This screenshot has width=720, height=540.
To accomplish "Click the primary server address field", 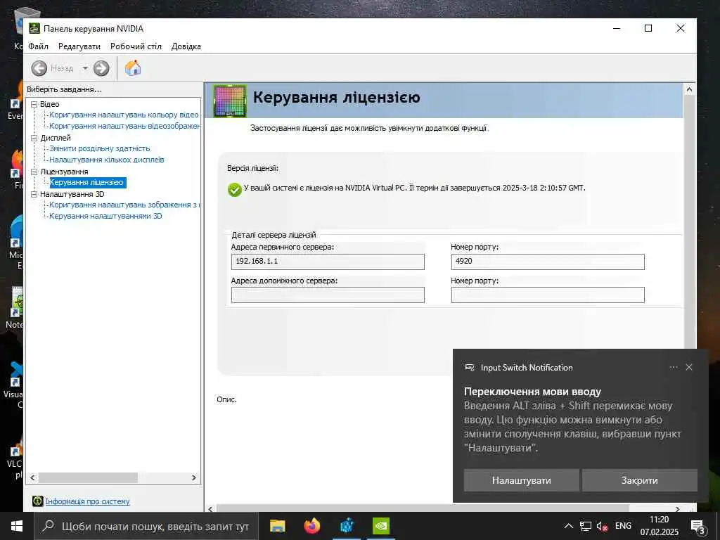I will coord(328,262).
